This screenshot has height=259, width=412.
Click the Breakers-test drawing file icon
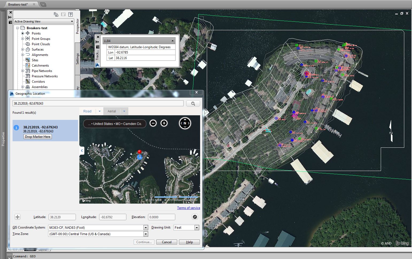23,28
